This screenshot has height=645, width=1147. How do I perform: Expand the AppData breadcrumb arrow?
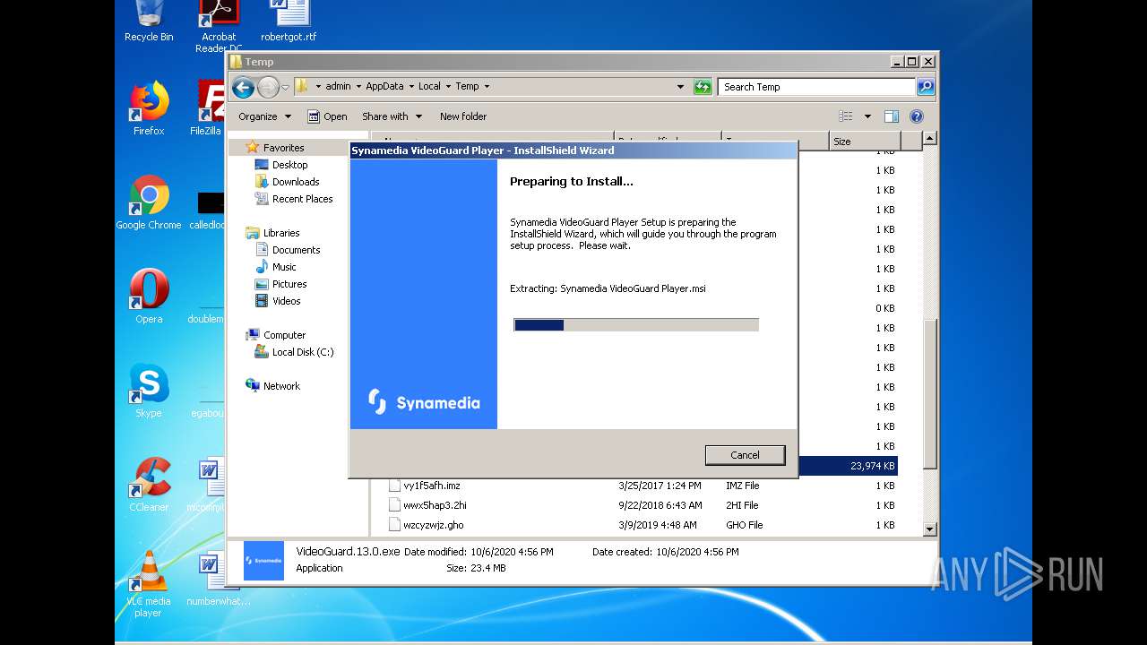click(x=410, y=87)
